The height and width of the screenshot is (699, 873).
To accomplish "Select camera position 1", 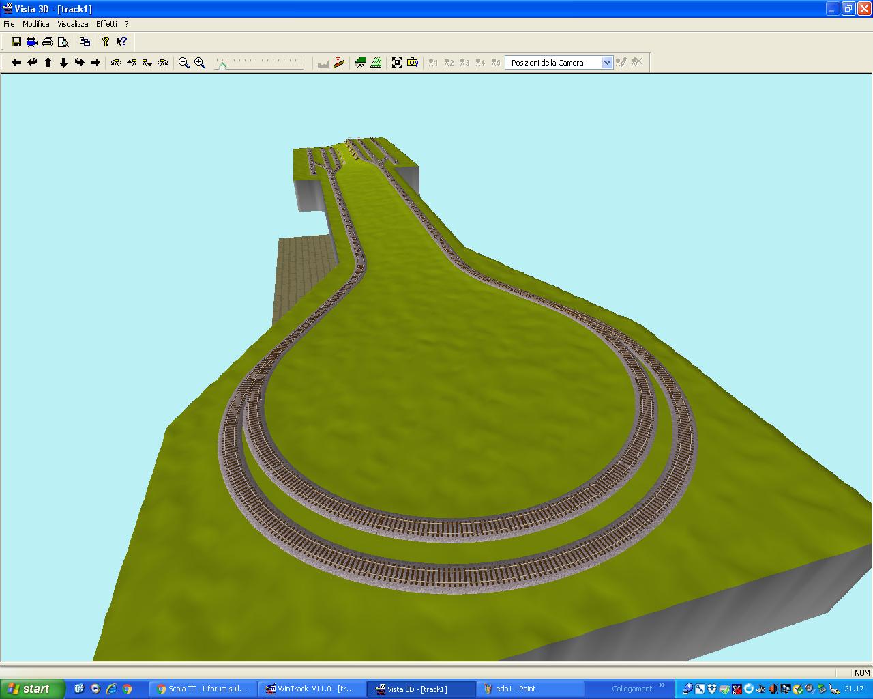I will click(x=433, y=62).
